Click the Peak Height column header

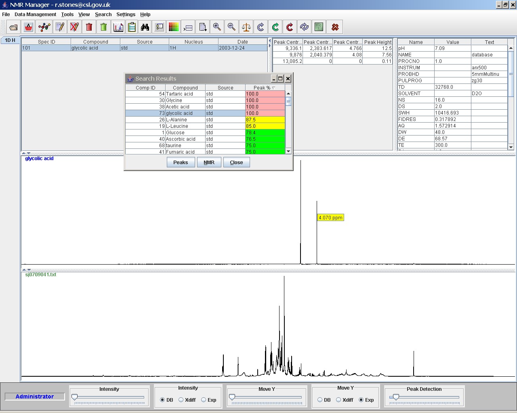click(x=378, y=42)
